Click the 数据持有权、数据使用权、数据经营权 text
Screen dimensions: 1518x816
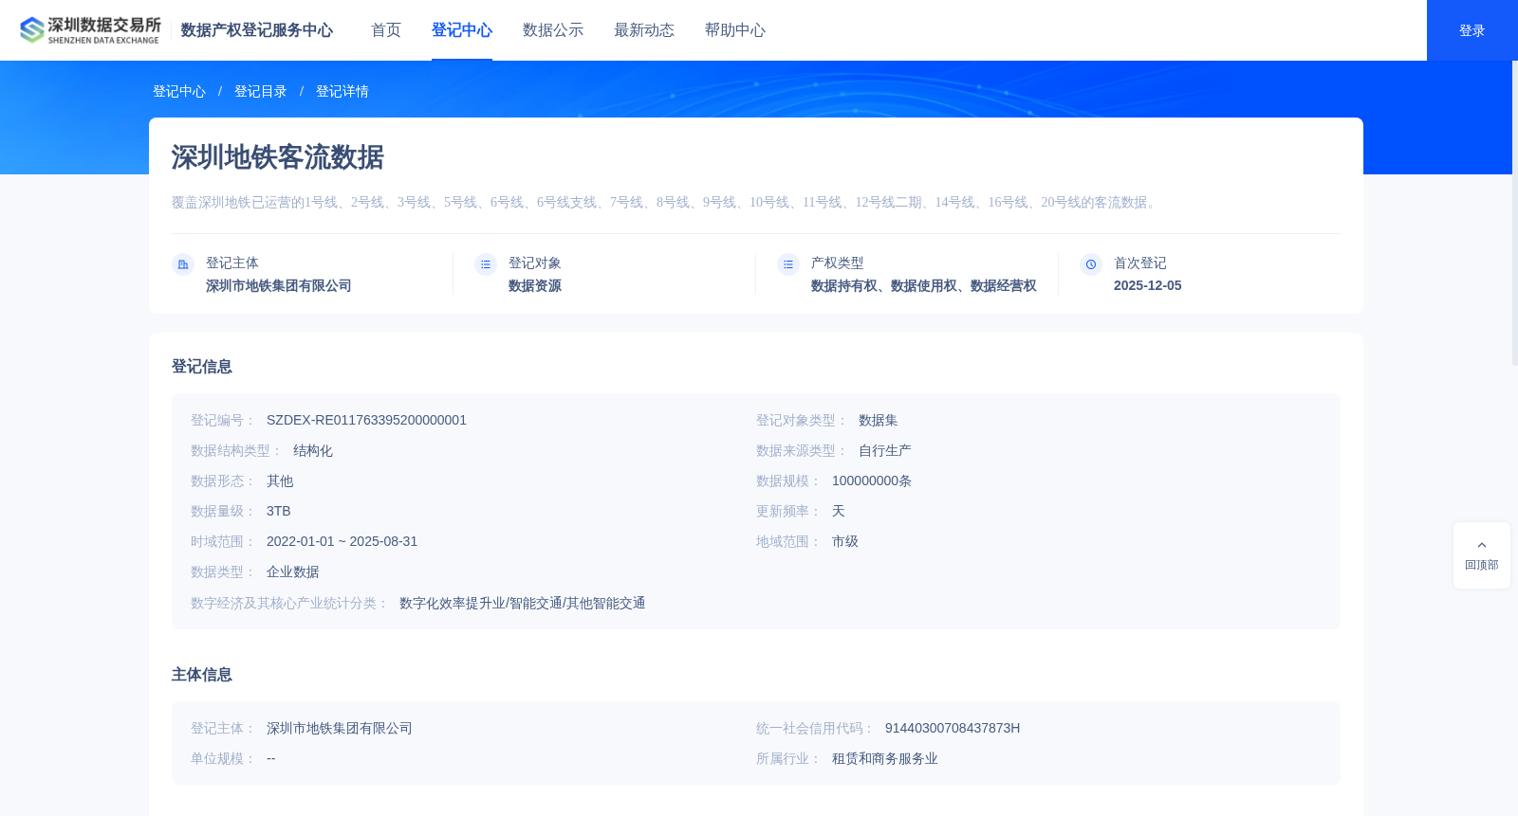point(924,285)
